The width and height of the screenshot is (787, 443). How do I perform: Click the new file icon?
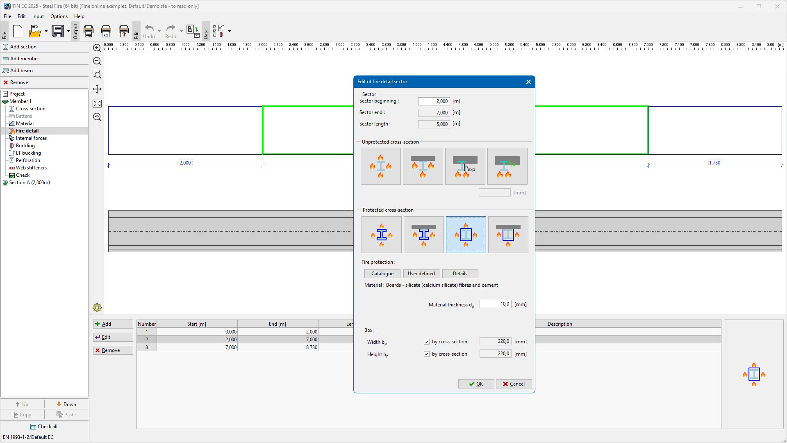coord(18,31)
